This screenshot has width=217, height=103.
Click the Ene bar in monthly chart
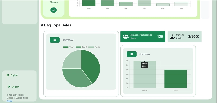pos(89,3)
